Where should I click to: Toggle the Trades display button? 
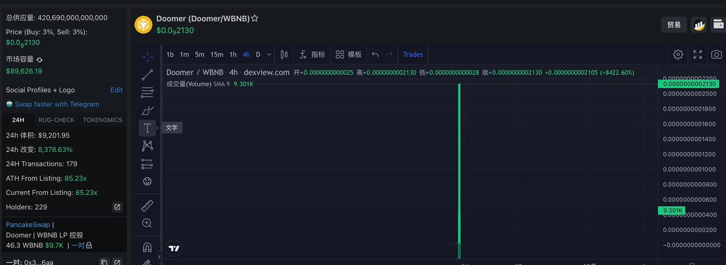[x=413, y=54]
